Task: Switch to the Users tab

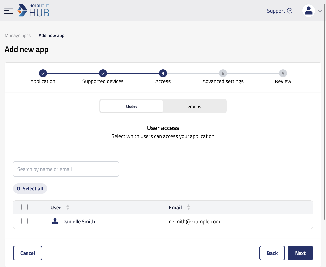Action: point(132,106)
